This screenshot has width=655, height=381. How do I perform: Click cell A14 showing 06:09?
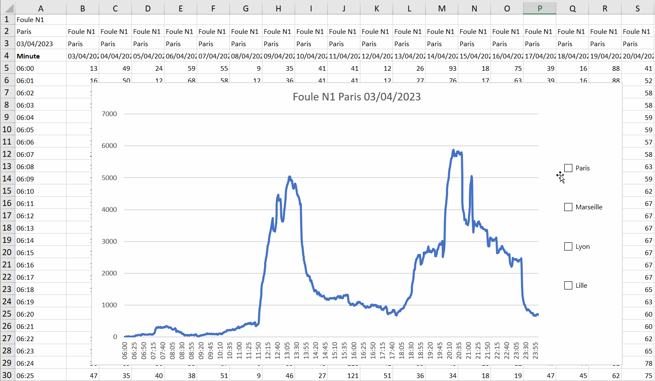41,179
